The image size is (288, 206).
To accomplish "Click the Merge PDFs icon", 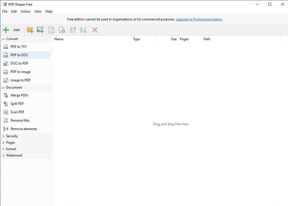I will point(6,95).
